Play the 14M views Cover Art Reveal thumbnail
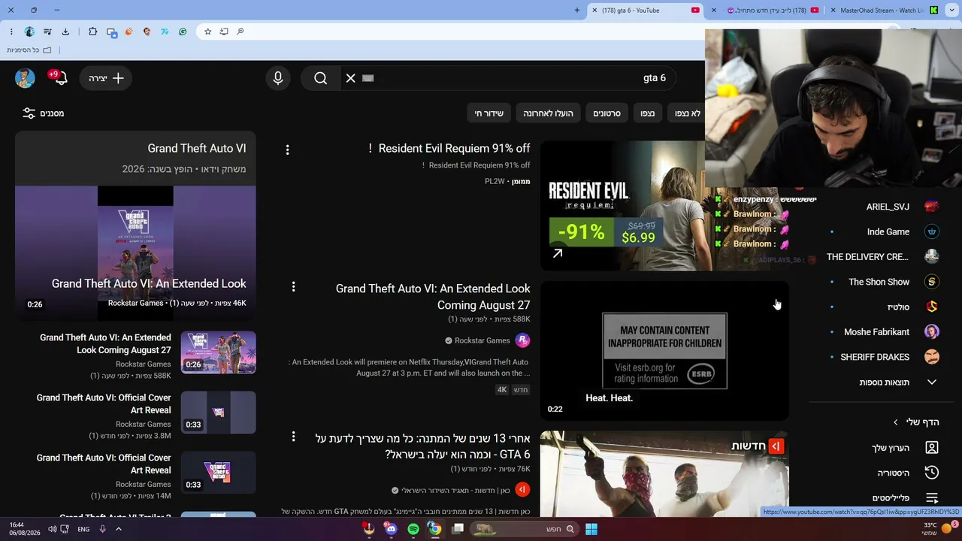The width and height of the screenshot is (962, 541). pyautogui.click(x=218, y=473)
